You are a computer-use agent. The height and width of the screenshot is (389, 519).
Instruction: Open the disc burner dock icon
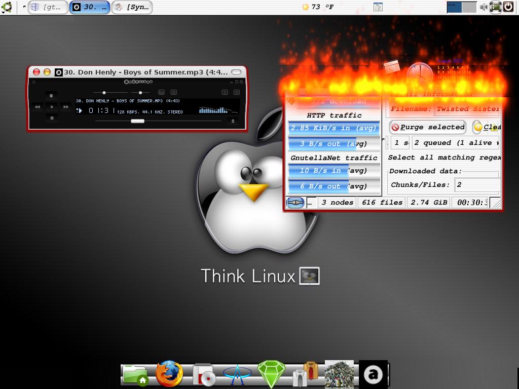tap(203, 375)
